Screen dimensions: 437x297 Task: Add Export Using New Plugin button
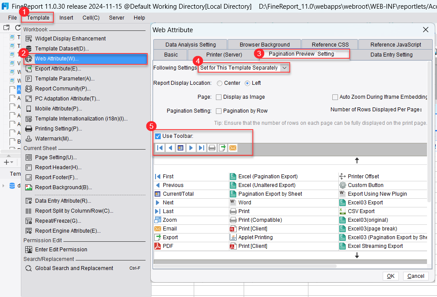(x=373, y=194)
